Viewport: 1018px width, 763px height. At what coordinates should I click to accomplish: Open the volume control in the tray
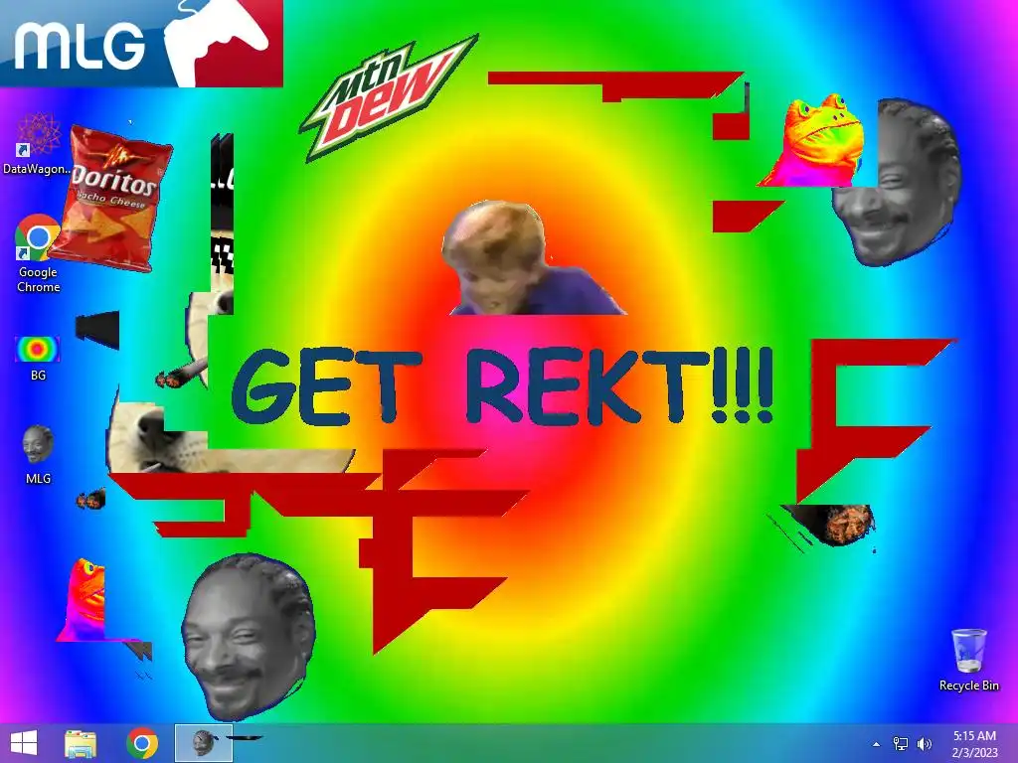coord(925,744)
